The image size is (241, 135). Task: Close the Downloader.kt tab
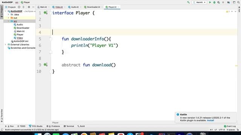click(102, 7)
